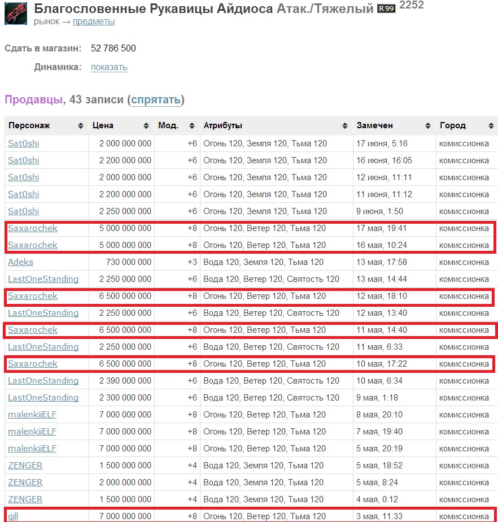The height and width of the screenshot is (522, 498).
Task: Sort table by Персонаж column arrows
Action: pos(81,125)
